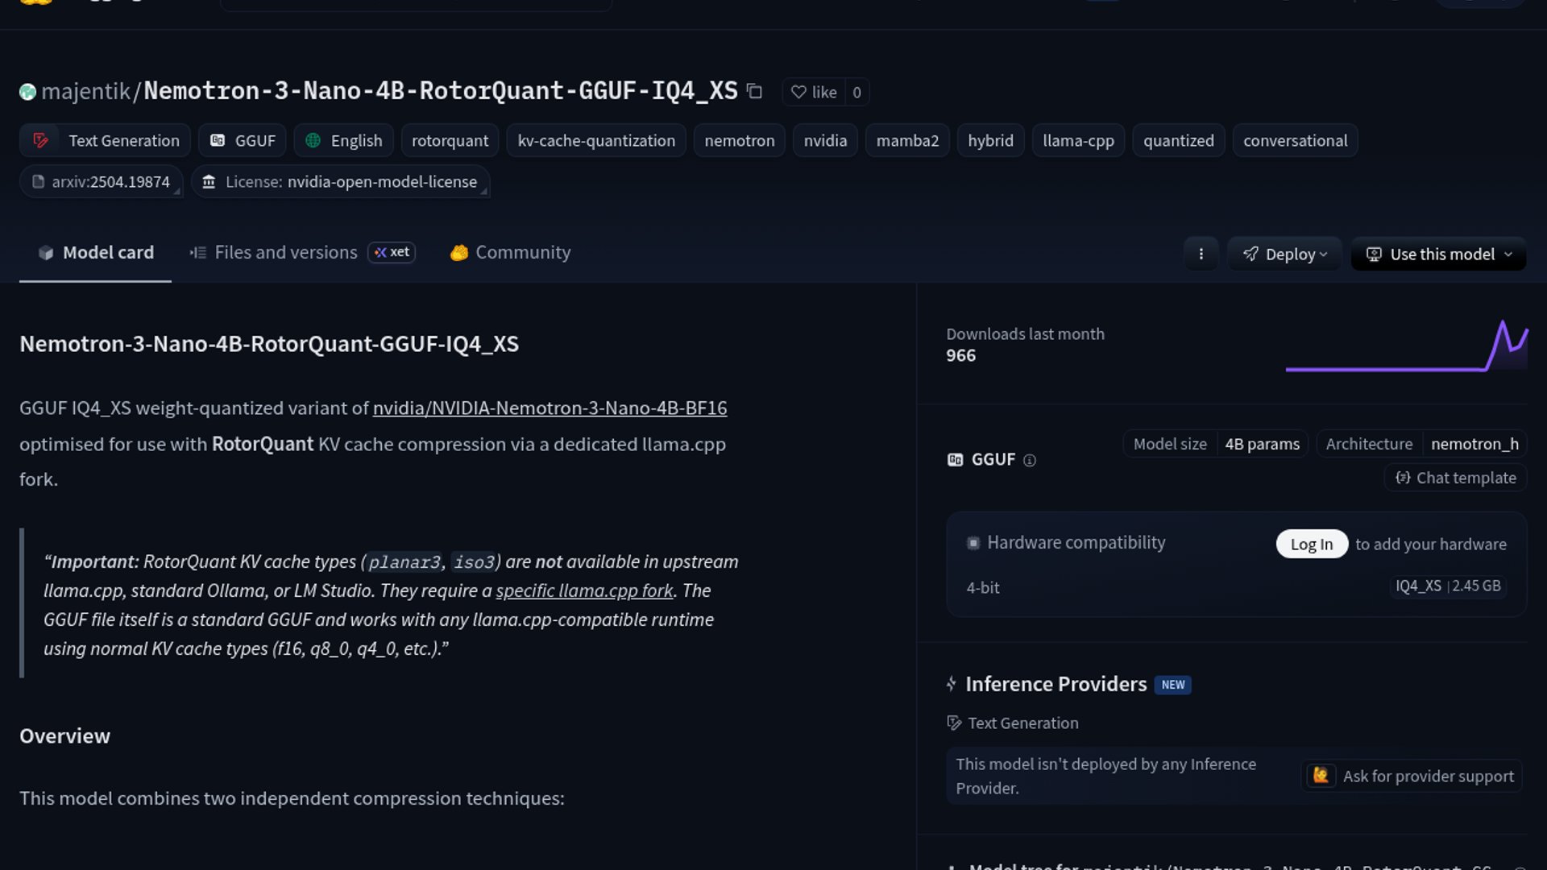This screenshot has height=870, width=1547.
Task: Open the three-dot more options menu
Action: (1201, 254)
